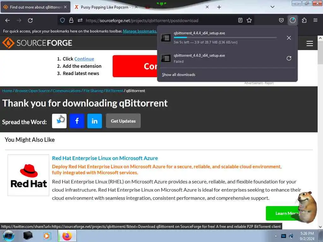Open the Save to Pocket icon
The width and height of the screenshot is (323, 242).
coord(281,20)
